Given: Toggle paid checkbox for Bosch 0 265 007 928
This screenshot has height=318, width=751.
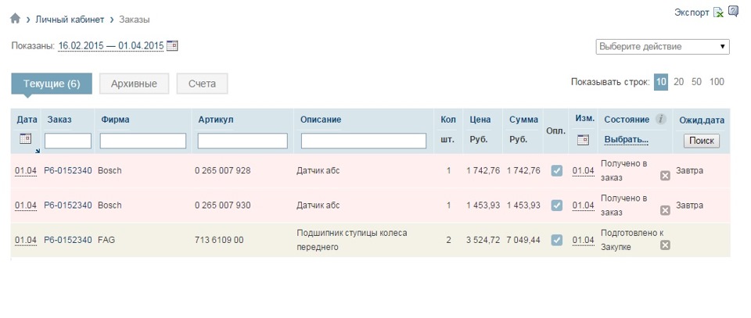Looking at the screenshot, I should coord(557,170).
